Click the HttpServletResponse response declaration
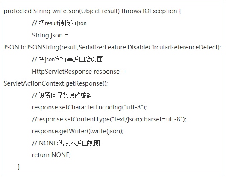Image resolution: width=235 pixels, height=178 pixels. [x=79, y=72]
